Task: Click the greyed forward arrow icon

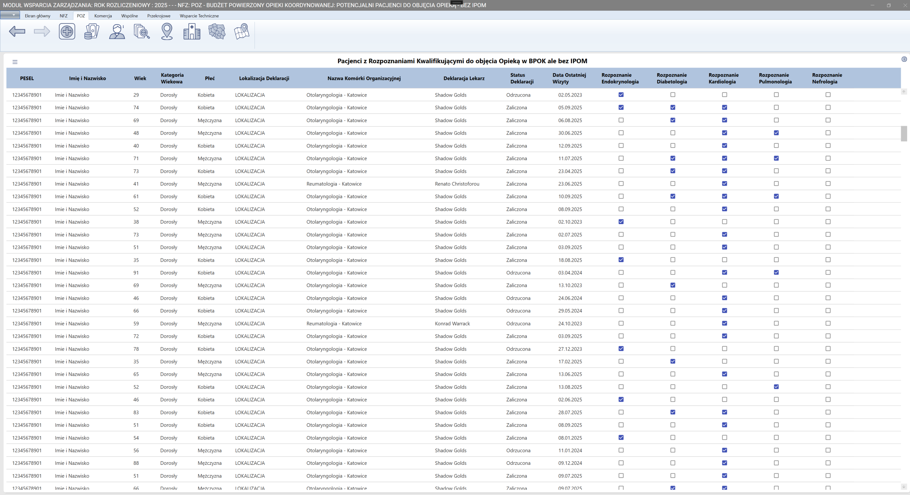Action: (42, 32)
